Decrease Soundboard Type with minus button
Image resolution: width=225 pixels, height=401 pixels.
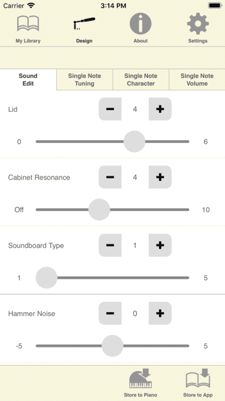click(x=110, y=245)
